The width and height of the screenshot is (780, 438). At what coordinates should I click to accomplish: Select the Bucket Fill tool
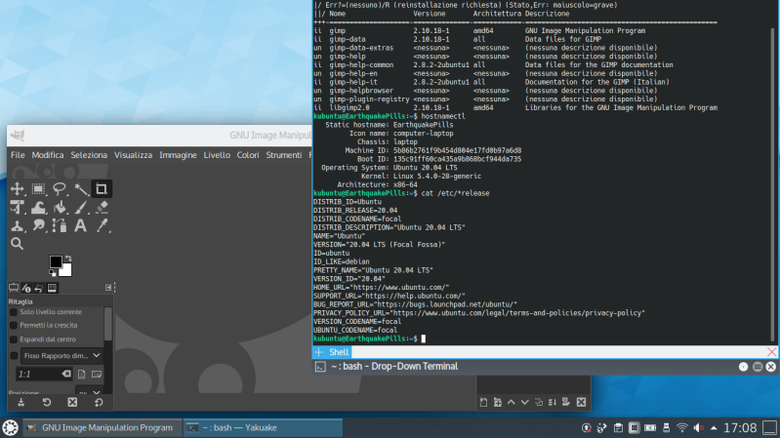(60, 208)
